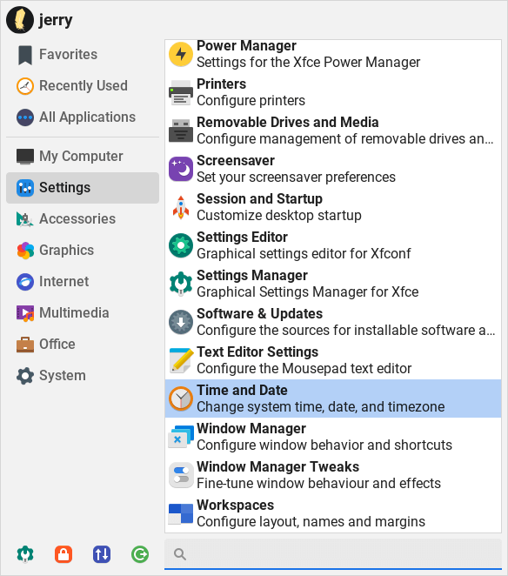Image resolution: width=508 pixels, height=576 pixels.
Task: Click the Printers icon
Action: [181, 92]
